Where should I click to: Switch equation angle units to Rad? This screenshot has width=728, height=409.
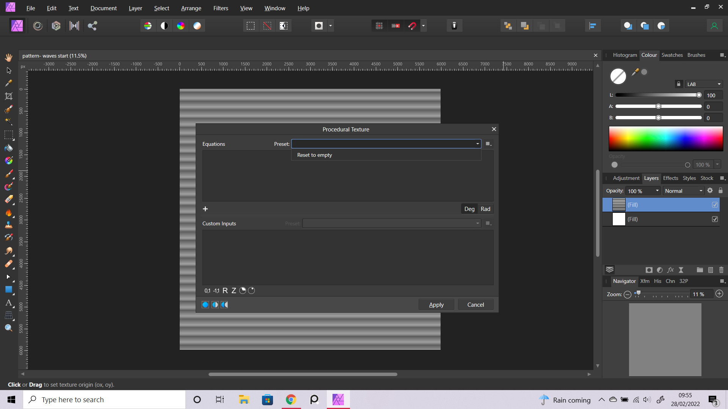485,209
